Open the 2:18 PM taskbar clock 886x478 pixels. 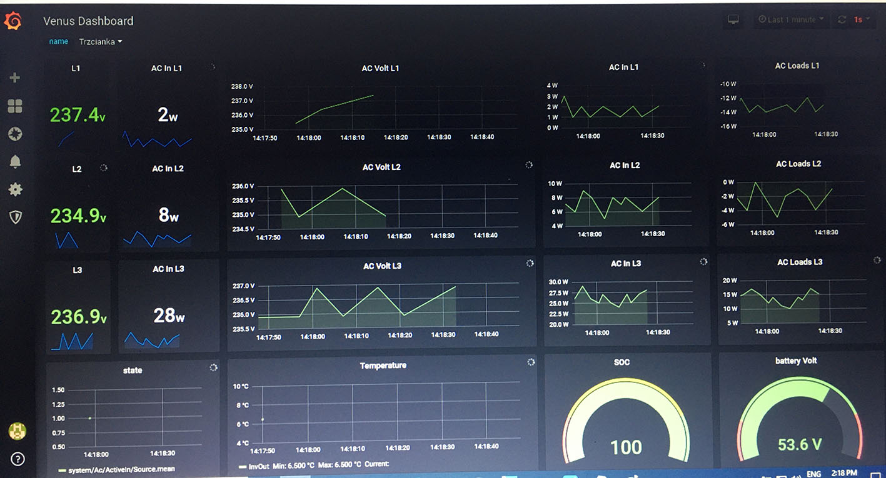point(844,473)
